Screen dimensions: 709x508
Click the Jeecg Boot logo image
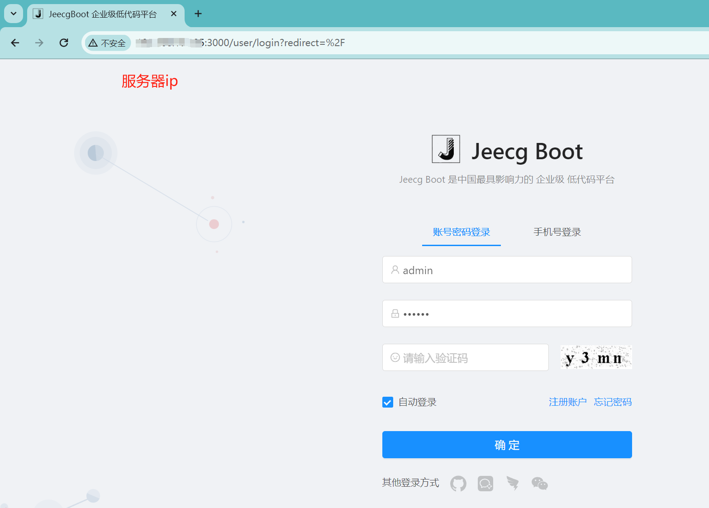446,149
